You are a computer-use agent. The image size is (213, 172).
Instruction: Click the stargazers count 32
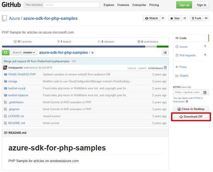point(185,18)
